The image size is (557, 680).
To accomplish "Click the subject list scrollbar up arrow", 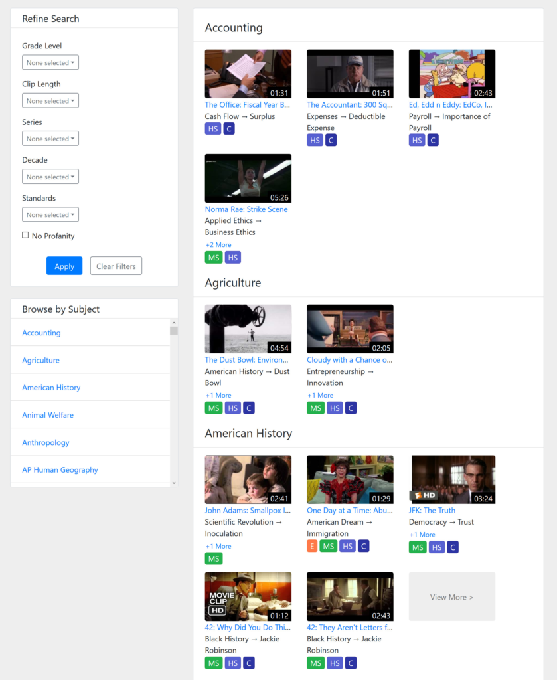I will (174, 323).
